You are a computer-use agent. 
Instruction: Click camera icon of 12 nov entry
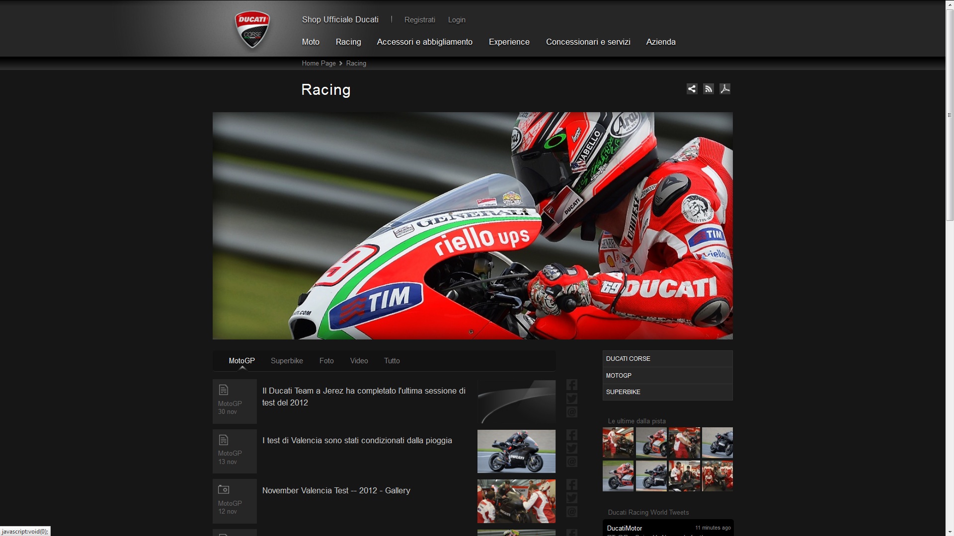coord(224,489)
